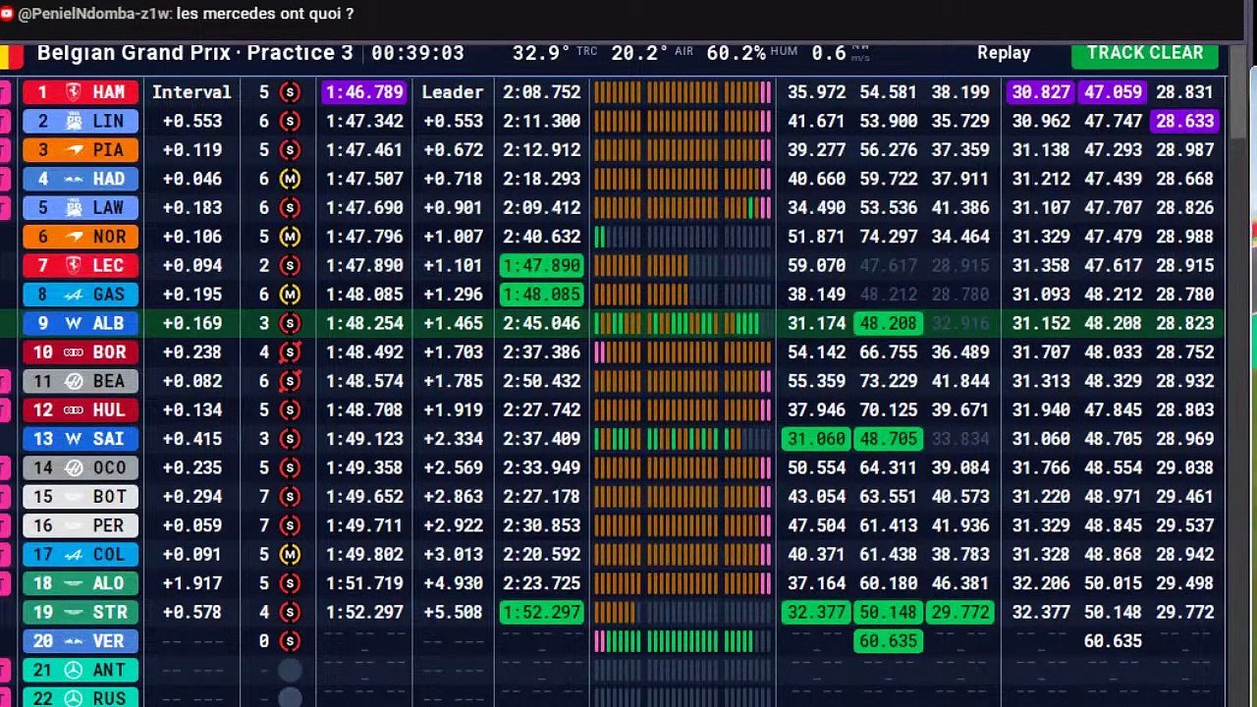
Task: Click the 20.2° air temperature reading
Action: [639, 53]
